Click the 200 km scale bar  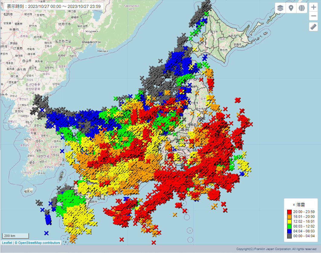[16, 236]
